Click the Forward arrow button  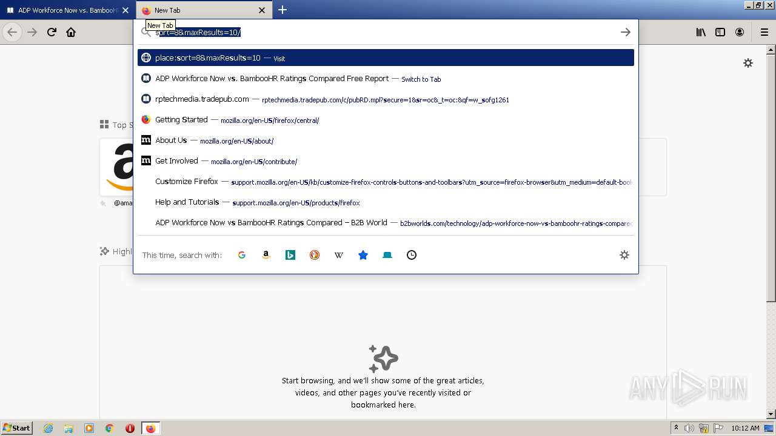[x=32, y=32]
